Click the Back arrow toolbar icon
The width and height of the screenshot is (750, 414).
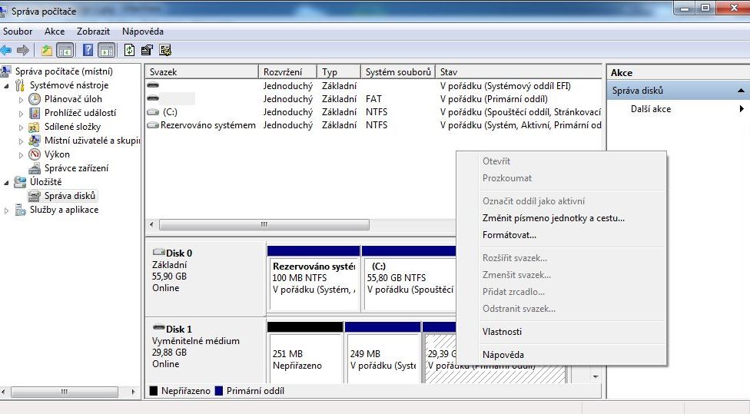click(x=5, y=50)
